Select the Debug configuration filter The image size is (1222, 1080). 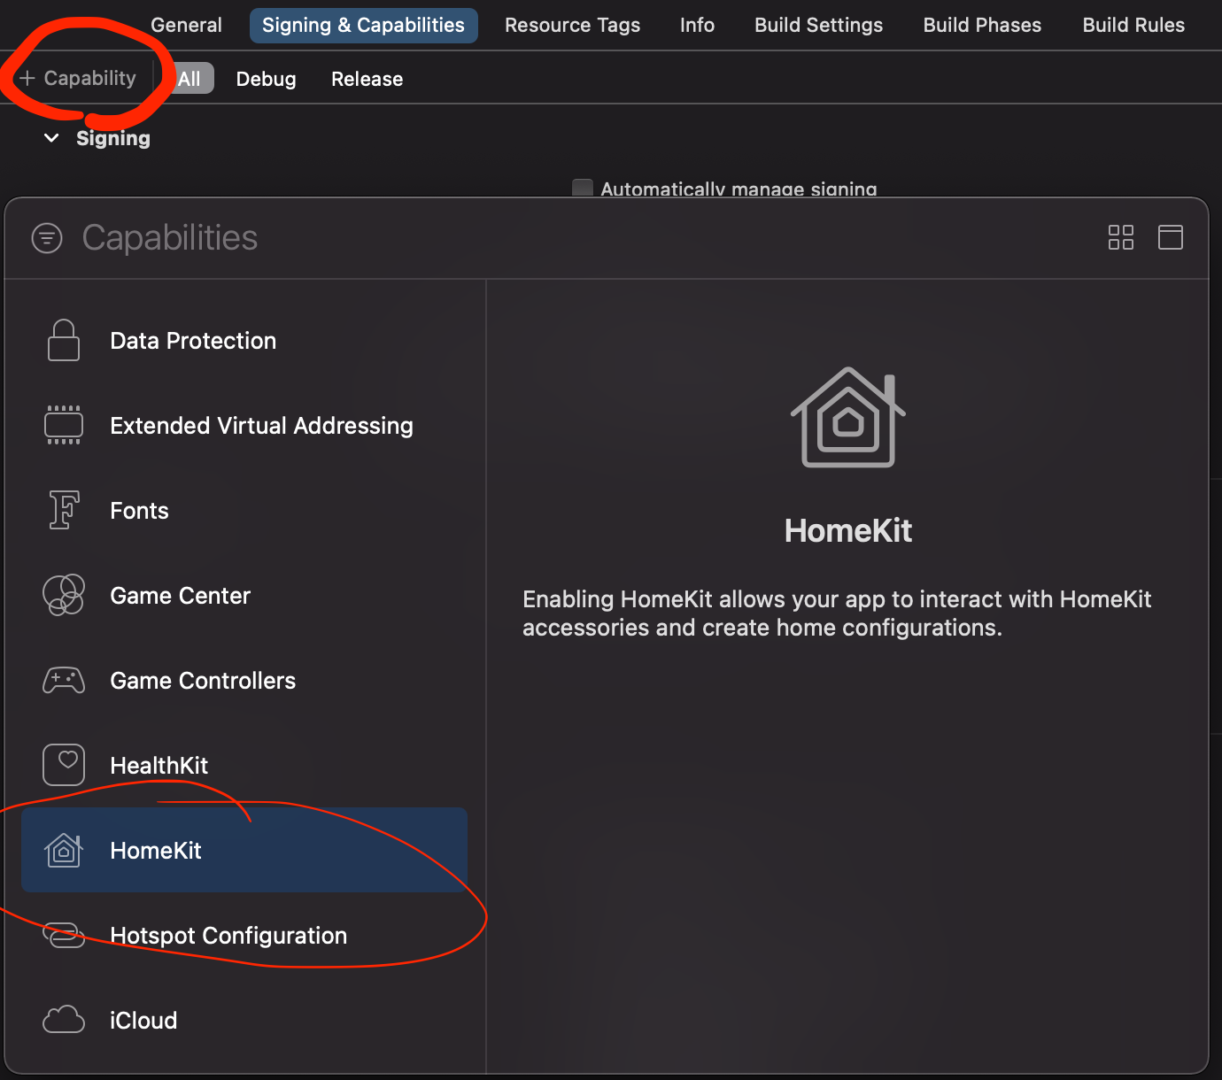[x=266, y=79]
